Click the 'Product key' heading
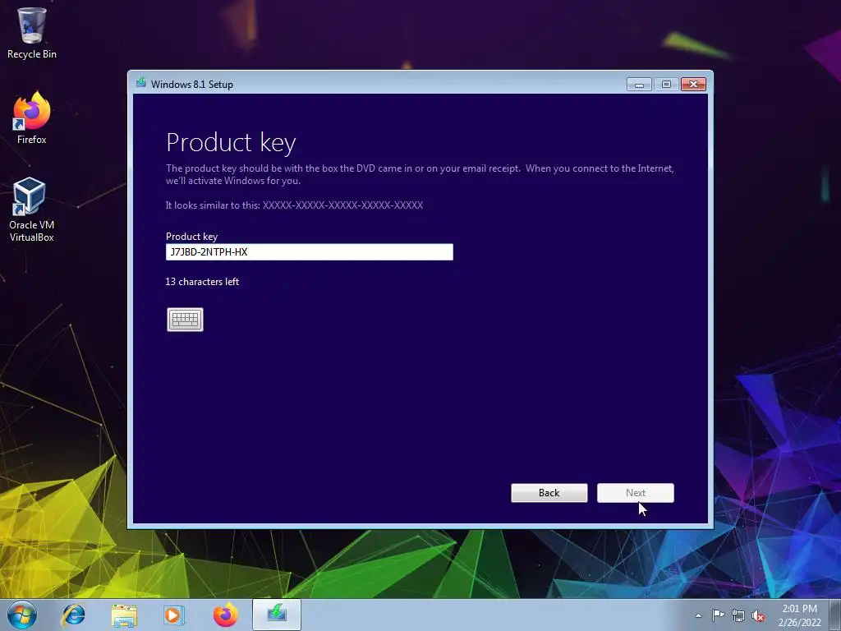The width and height of the screenshot is (841, 631). (231, 143)
